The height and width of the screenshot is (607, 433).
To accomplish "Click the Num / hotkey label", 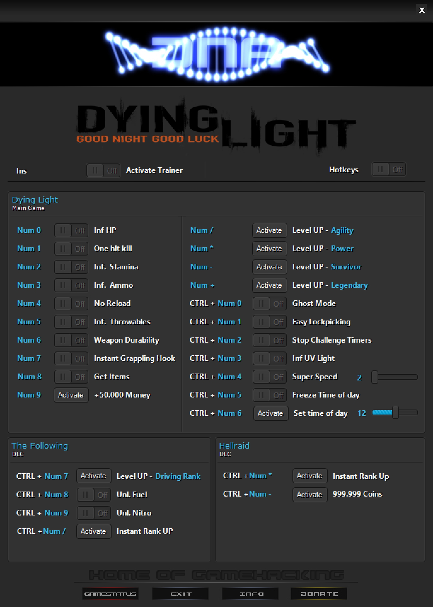I will coord(202,230).
